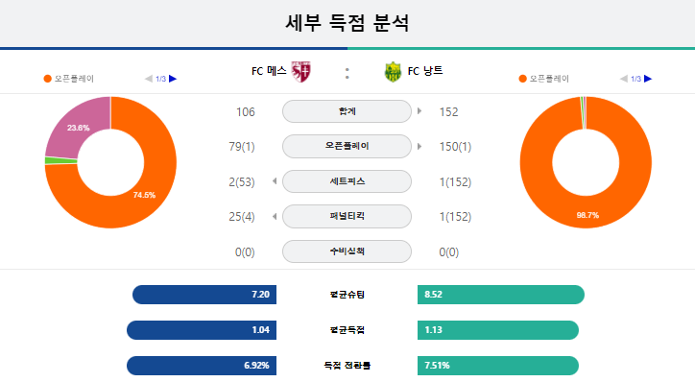Click the left arrow beside 세트피스
The image size is (695, 382).
[x=275, y=181]
